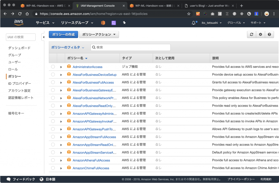Open the Chrome profile avatar

266,14
